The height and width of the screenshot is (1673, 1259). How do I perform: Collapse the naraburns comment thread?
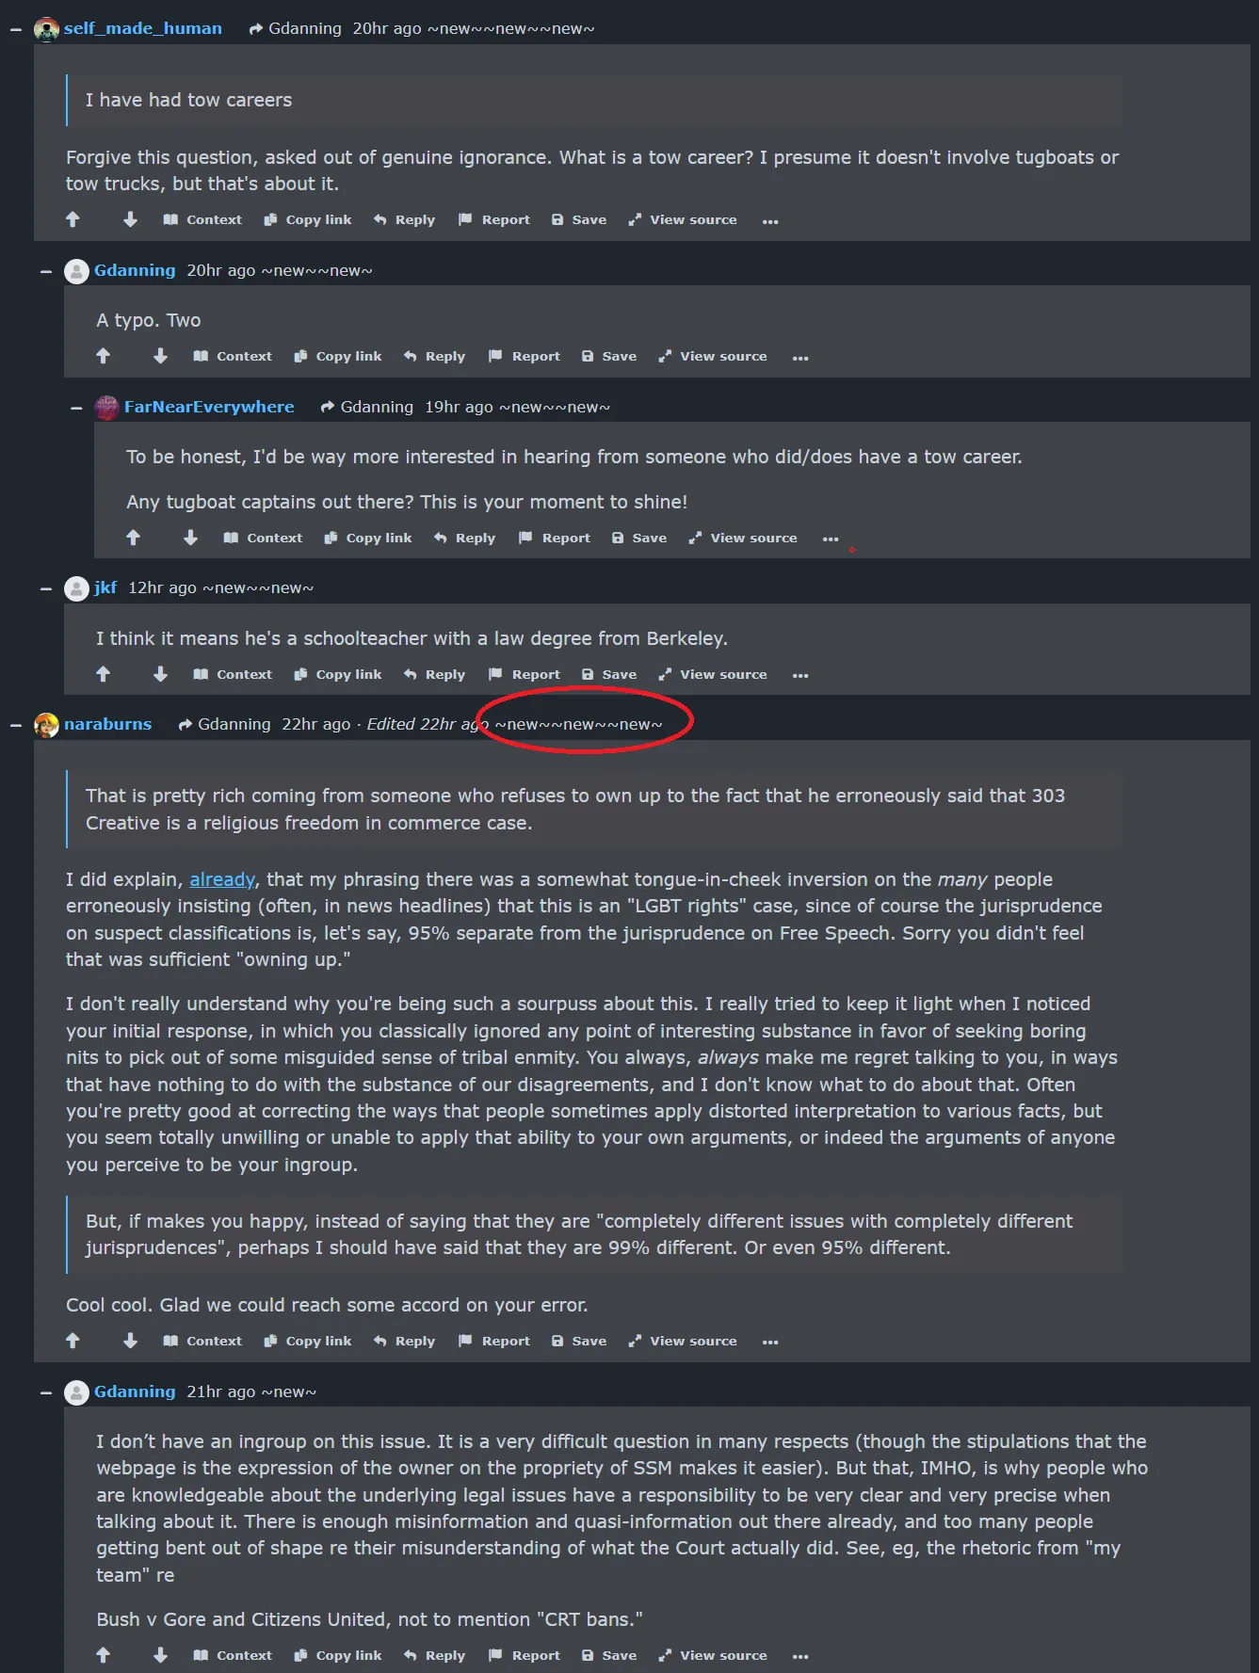pos(16,725)
